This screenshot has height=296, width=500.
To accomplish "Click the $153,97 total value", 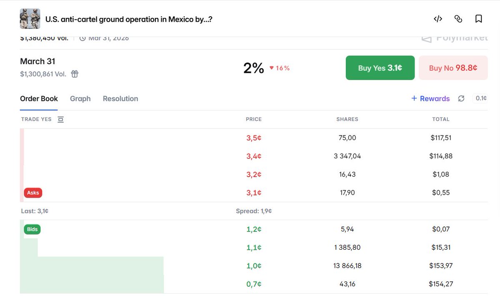I will (x=441, y=266).
